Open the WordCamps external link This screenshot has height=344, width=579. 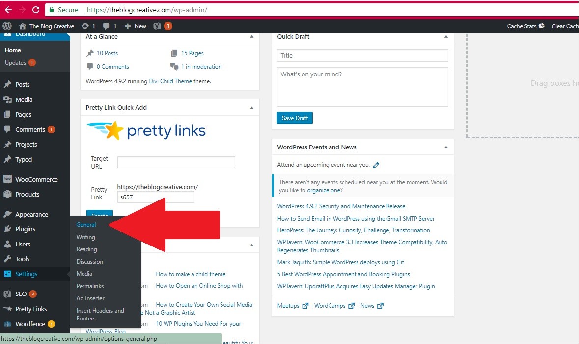(x=334, y=306)
